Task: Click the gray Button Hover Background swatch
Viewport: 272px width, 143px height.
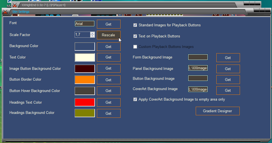Action: coord(85,91)
